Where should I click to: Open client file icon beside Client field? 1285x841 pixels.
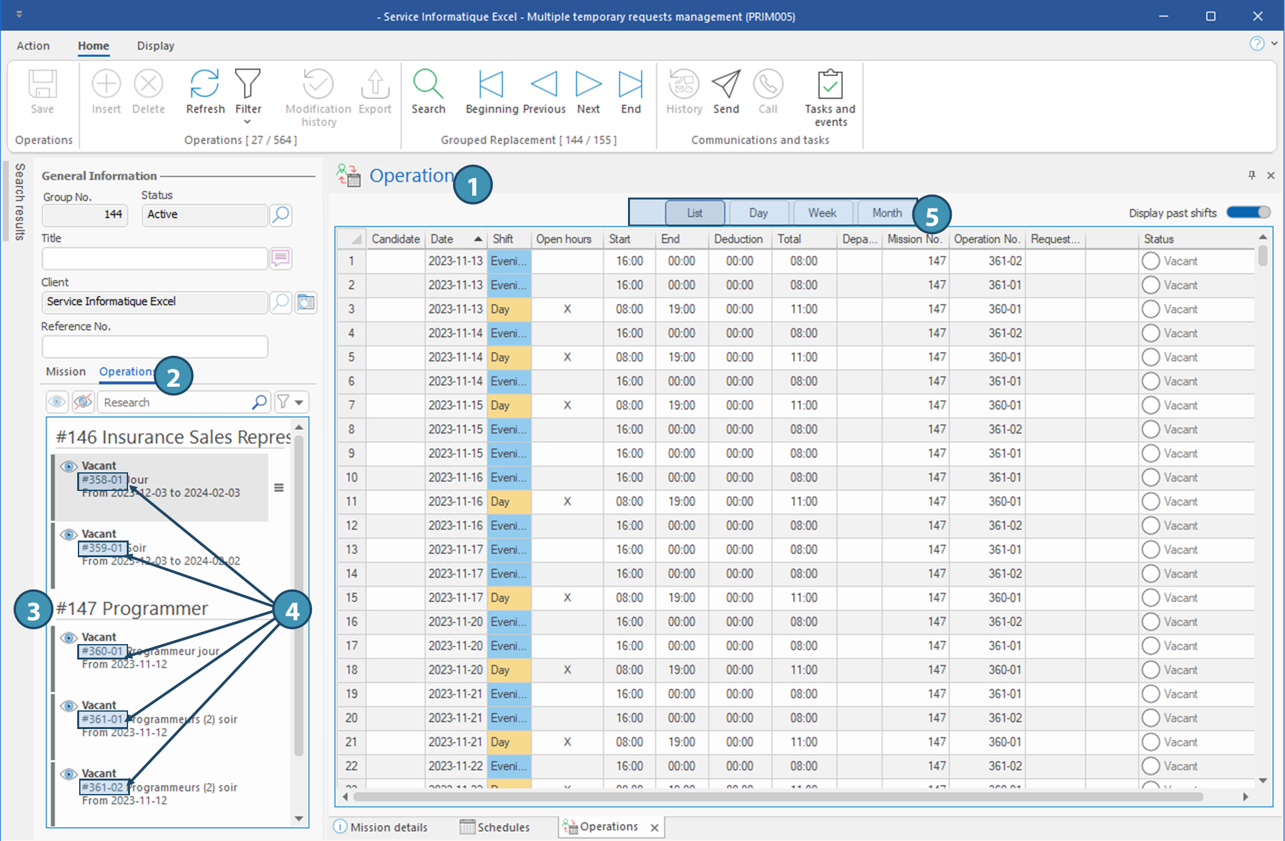306,302
